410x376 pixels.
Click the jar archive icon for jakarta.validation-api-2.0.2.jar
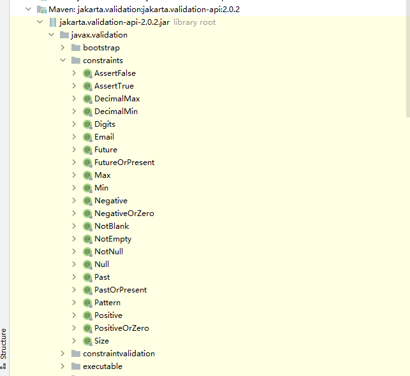[53, 22]
